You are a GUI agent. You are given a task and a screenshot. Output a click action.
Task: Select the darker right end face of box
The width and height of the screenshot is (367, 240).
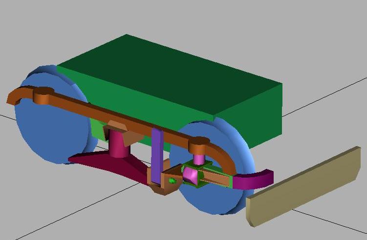point(249,119)
